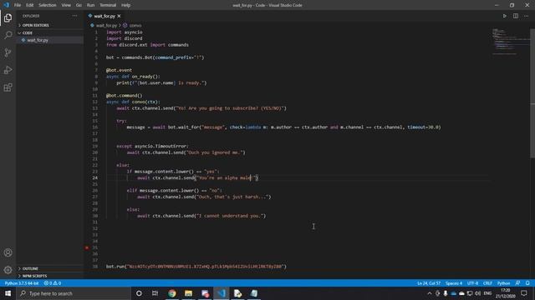Click the volume icon in system tray
The height and width of the screenshot is (300, 535).
(477, 293)
